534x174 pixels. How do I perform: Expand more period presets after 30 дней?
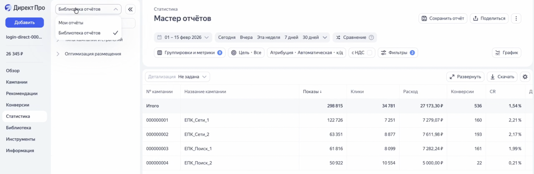pyautogui.click(x=325, y=38)
